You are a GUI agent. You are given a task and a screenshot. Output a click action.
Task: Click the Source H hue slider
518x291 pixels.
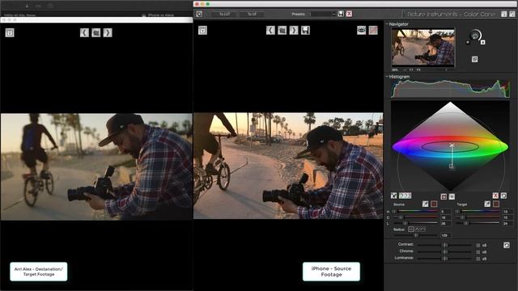coord(415,211)
